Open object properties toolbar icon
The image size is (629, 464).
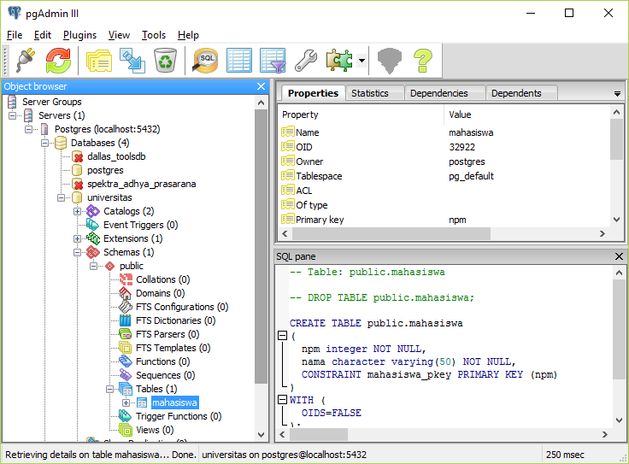(99, 61)
